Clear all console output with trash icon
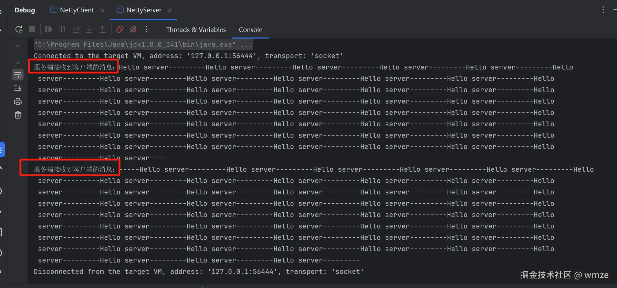 point(18,115)
